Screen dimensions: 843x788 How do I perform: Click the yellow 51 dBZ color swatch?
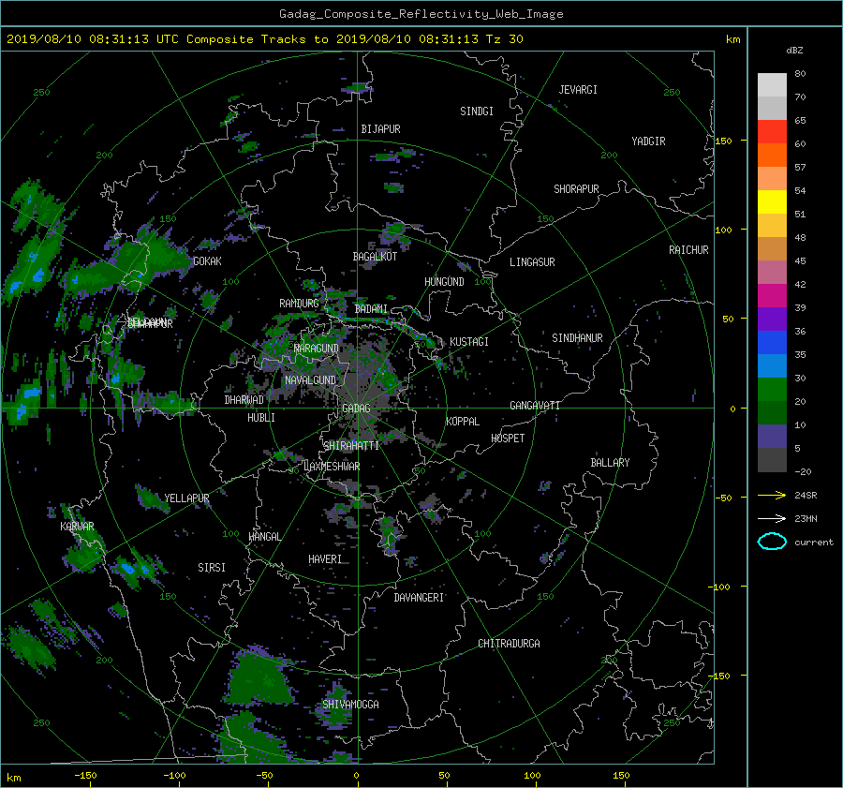(772, 202)
